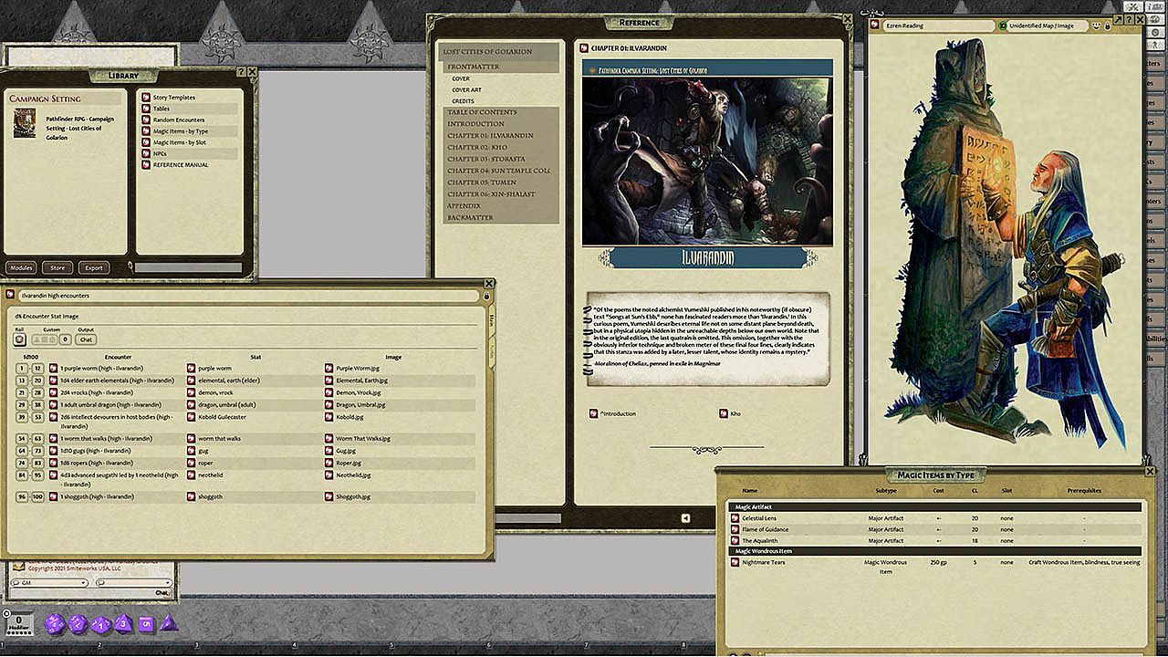The height and width of the screenshot is (657, 1168).
Task: Click the d4 pyramid die in the dice tray
Action: point(168,624)
